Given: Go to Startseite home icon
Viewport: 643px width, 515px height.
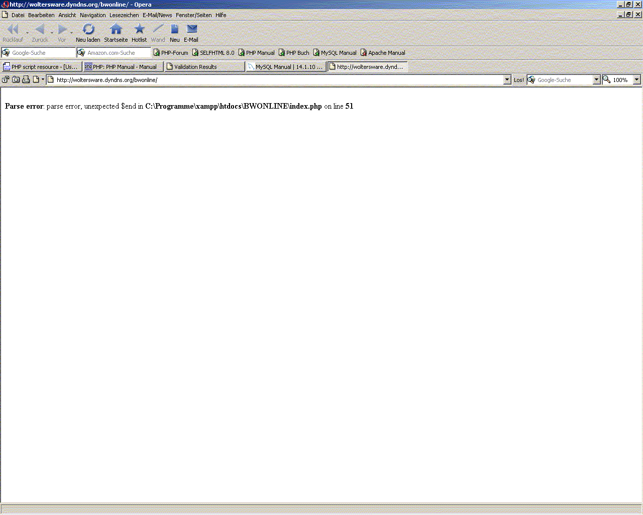Looking at the screenshot, I should click(116, 30).
